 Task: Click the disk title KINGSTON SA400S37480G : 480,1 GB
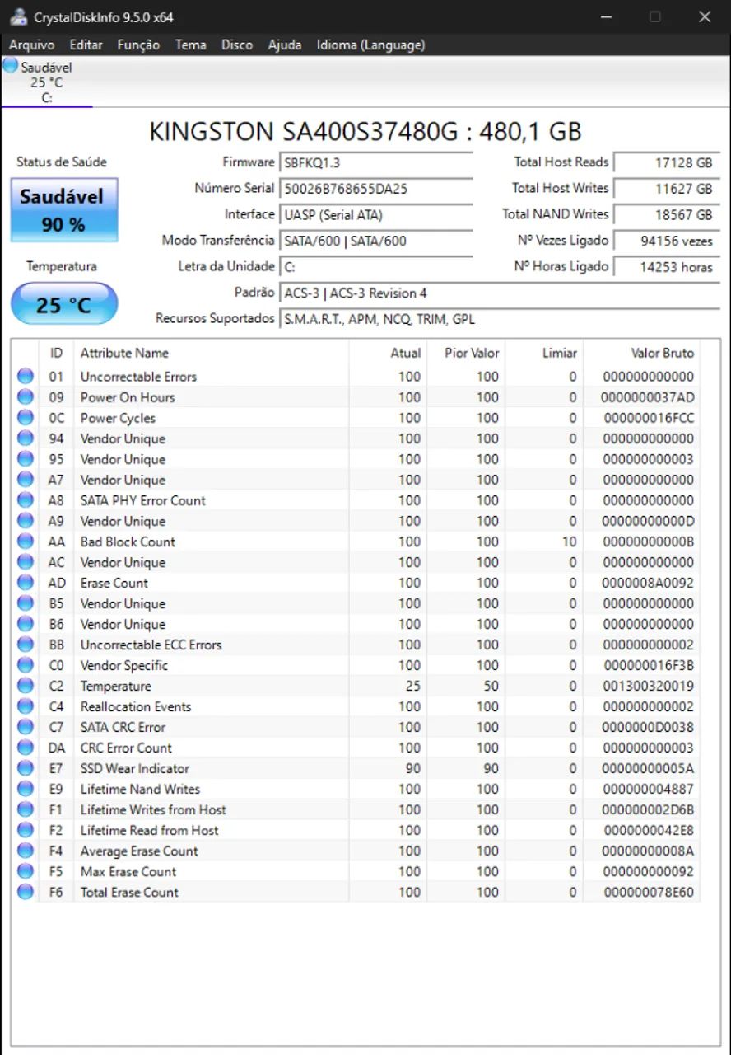click(x=365, y=132)
